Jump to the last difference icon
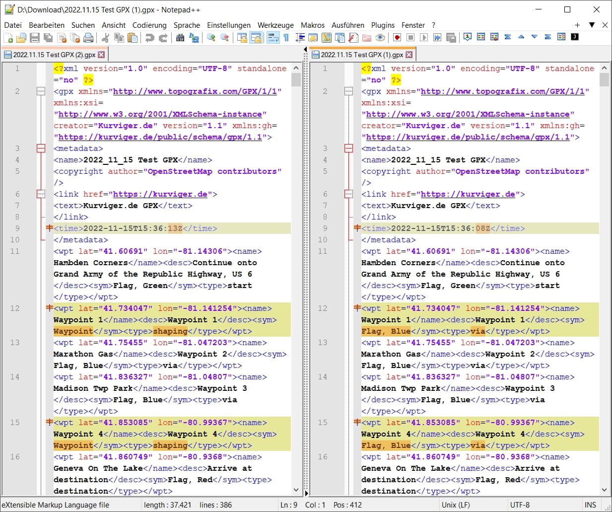 tap(548, 37)
